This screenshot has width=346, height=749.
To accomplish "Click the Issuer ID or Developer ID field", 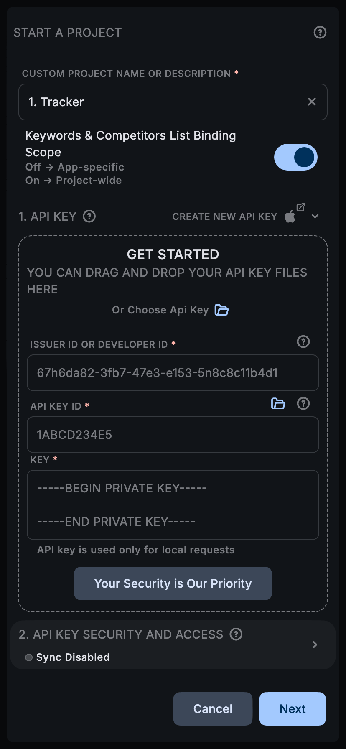I will [173, 373].
